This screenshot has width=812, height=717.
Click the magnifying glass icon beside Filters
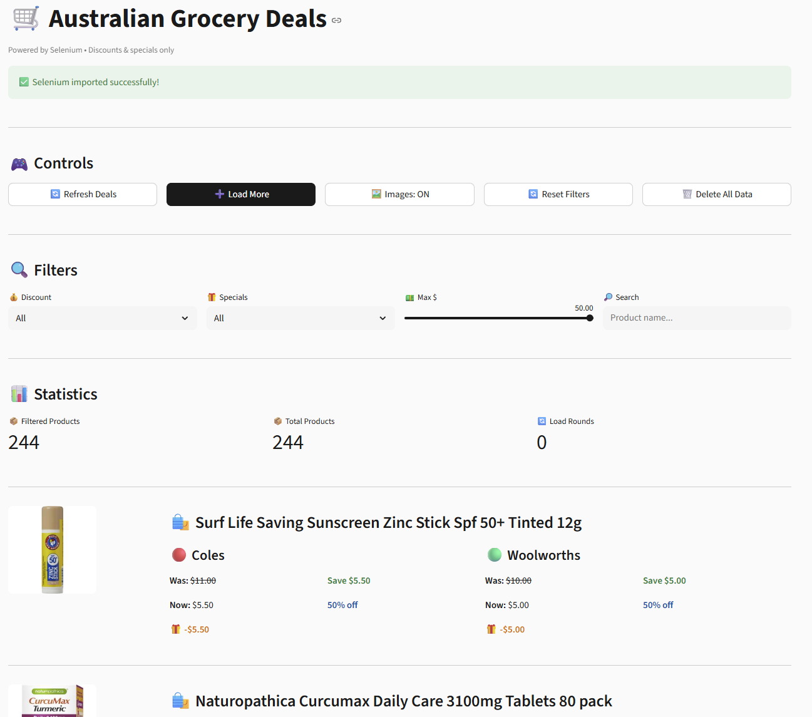[19, 271]
